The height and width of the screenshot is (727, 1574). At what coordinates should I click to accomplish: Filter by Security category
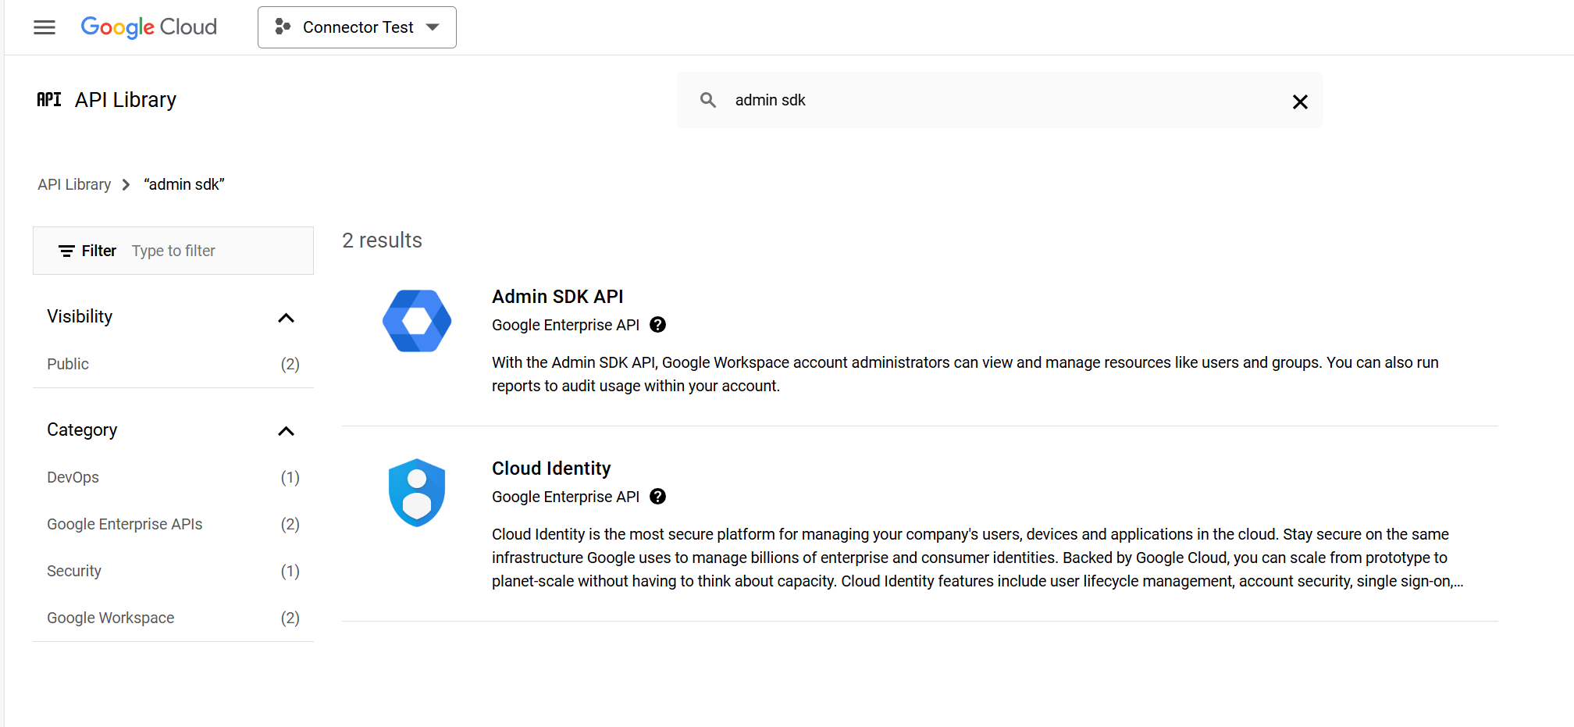pyautogui.click(x=173, y=571)
